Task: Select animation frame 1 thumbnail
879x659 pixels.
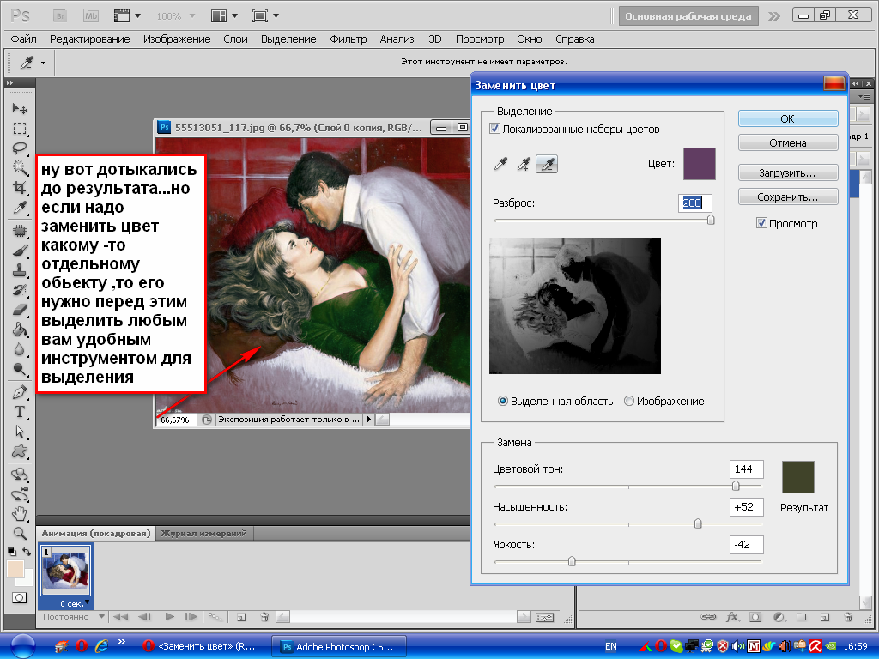Action: [65, 571]
